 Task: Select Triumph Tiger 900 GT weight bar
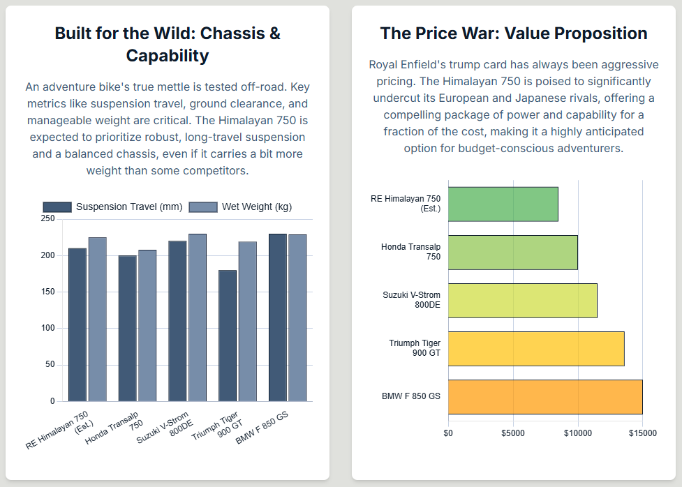click(x=247, y=321)
